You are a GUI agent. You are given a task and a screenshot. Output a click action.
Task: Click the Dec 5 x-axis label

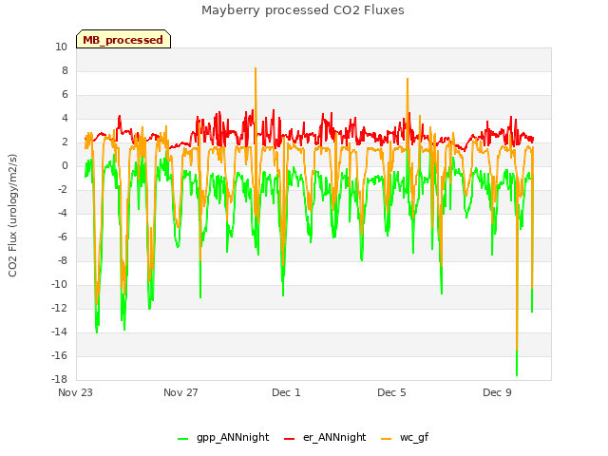tap(391, 392)
